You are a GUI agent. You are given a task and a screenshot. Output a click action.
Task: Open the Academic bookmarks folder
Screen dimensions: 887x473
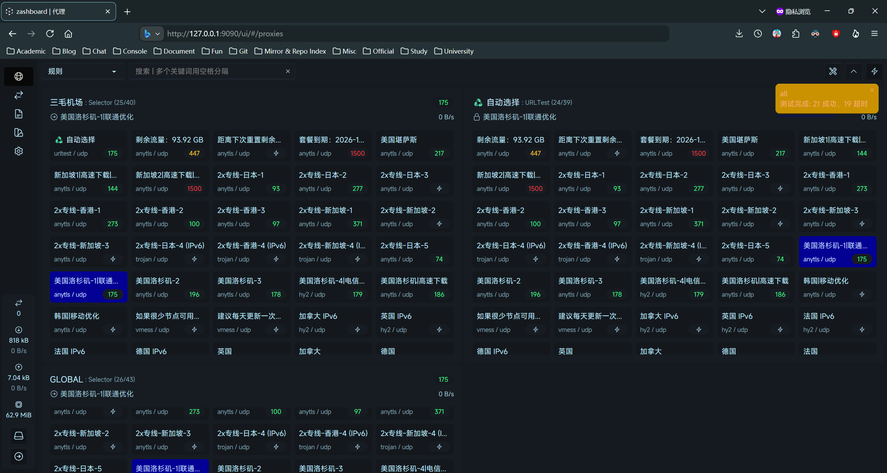click(26, 51)
